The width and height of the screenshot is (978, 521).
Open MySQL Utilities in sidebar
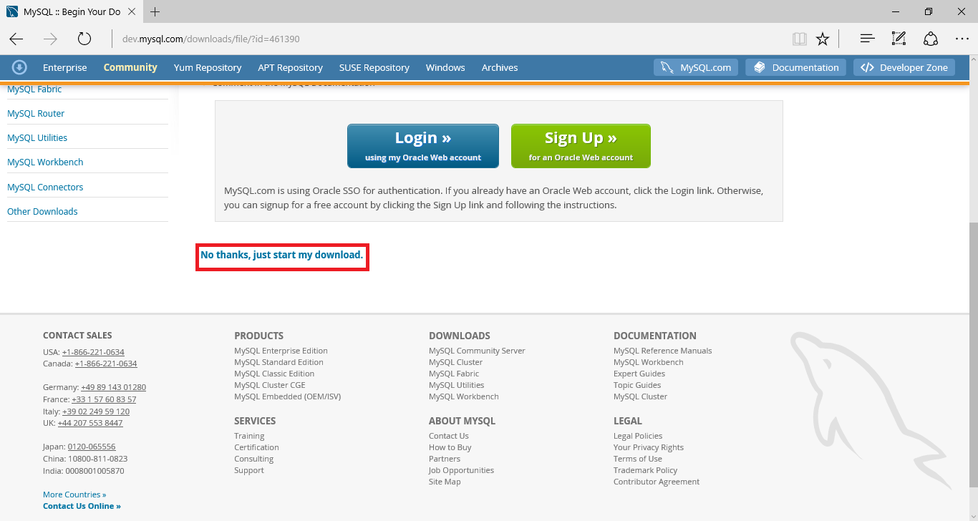tap(37, 137)
